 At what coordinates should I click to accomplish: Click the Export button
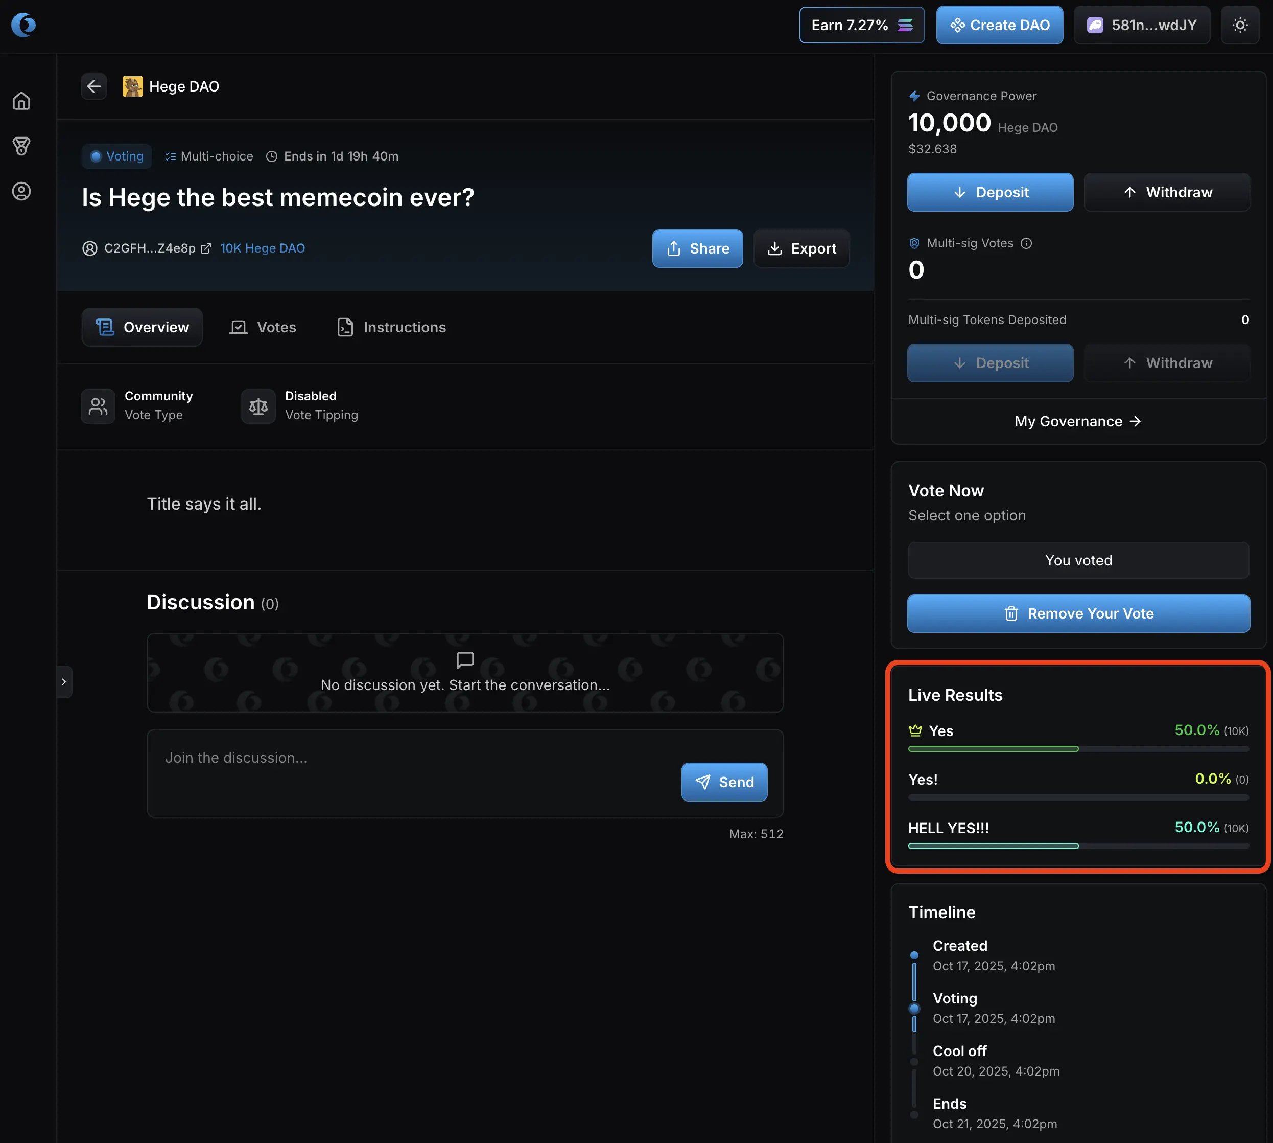[x=801, y=249]
